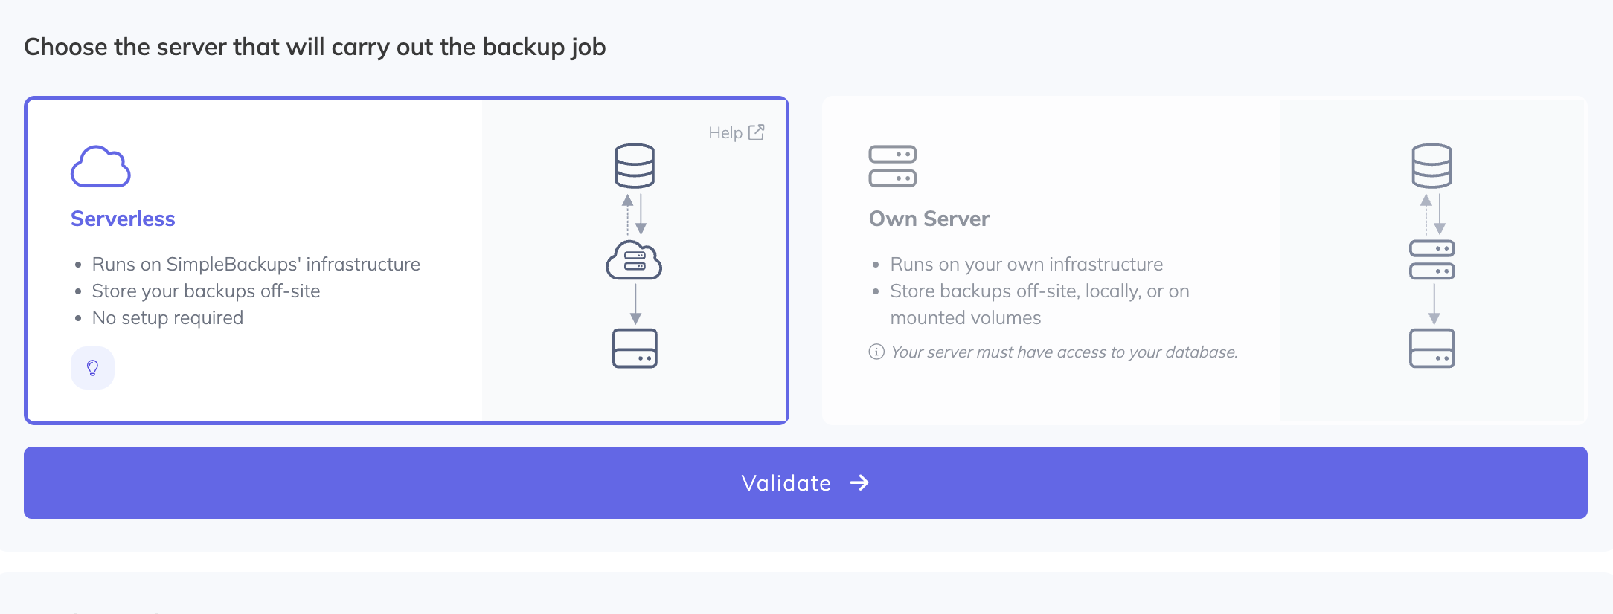Click the lightbulb tip icon under Serverless

point(92,368)
